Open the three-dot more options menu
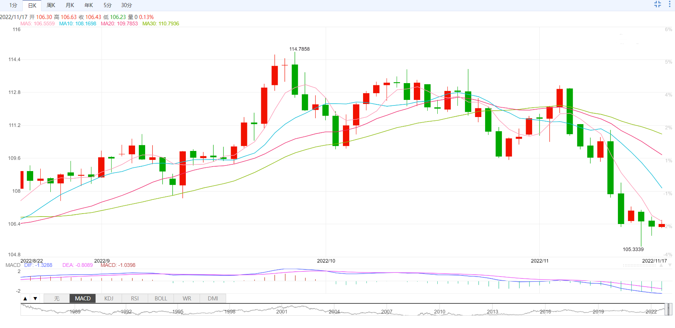The image size is (675, 328). tap(669, 4)
